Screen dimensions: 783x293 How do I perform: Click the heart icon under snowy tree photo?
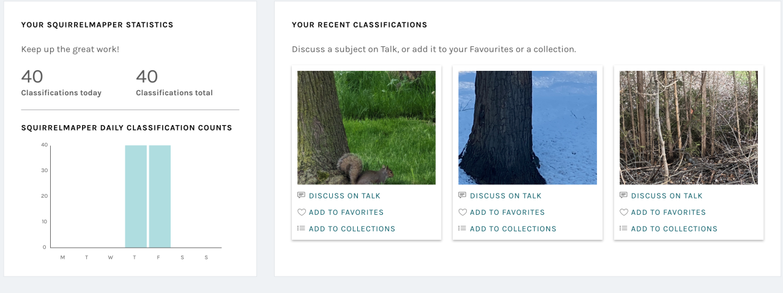point(462,212)
